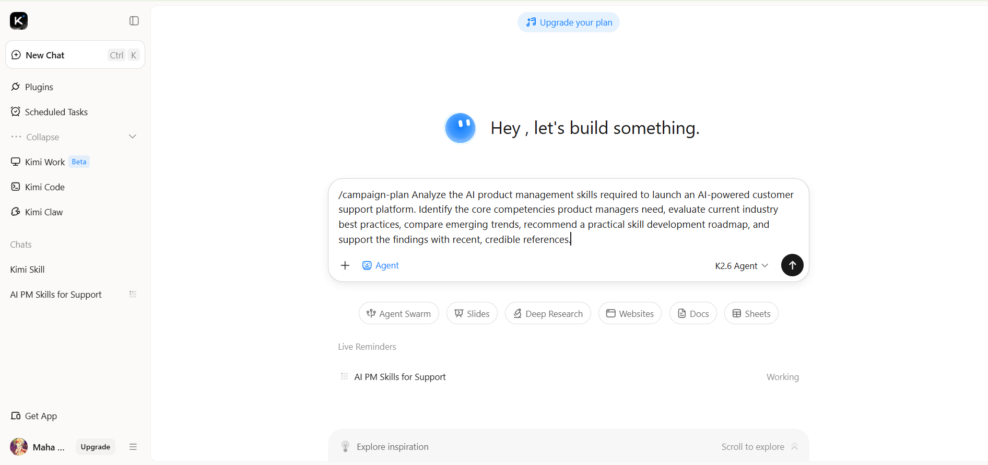Click the Websites window icon
Screen dimensions: 988x465
coord(610,313)
